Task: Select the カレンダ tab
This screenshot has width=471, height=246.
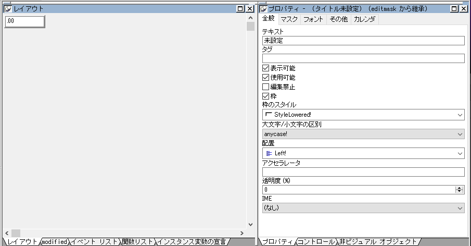Action: 364,19
